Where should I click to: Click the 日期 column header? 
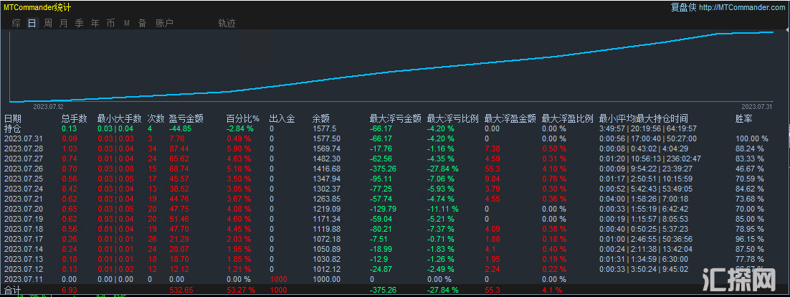13,118
